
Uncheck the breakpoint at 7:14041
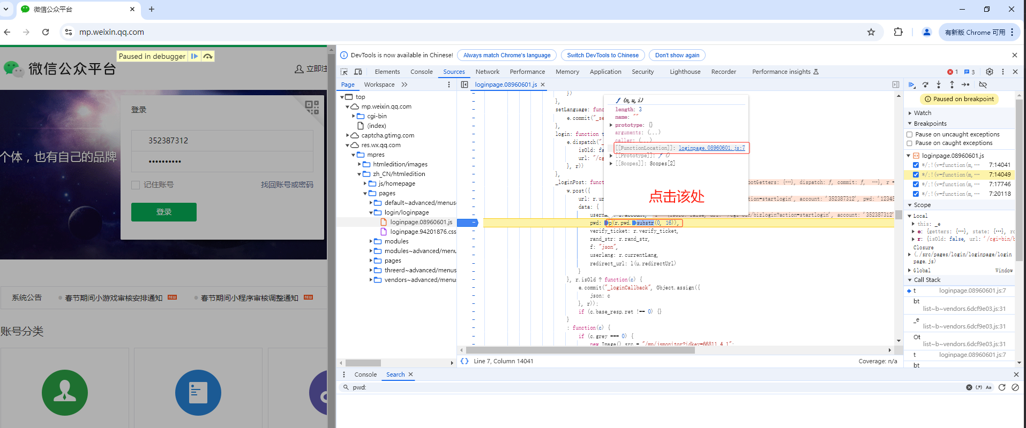click(916, 165)
